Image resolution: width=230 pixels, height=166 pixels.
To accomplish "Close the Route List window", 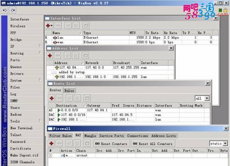I will (x=208, y=83).
